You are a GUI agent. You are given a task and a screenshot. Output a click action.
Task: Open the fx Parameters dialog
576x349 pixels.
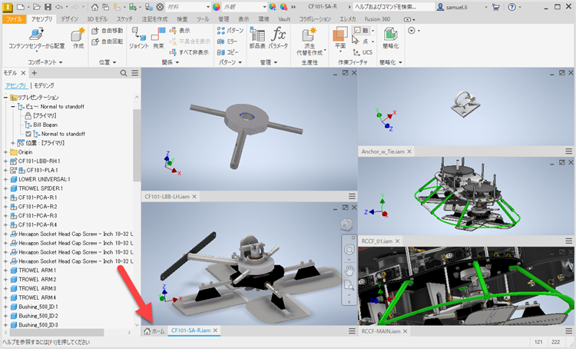[278, 38]
